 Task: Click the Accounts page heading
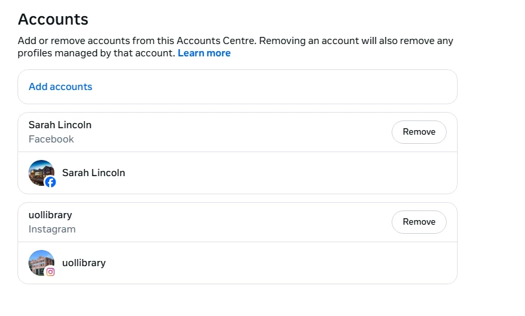pos(53,19)
